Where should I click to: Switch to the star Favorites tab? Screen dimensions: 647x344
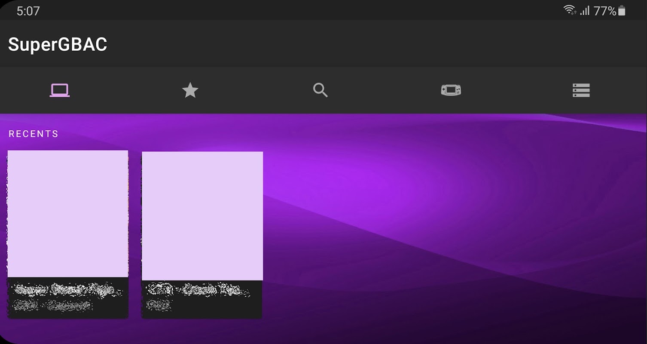[x=190, y=90]
